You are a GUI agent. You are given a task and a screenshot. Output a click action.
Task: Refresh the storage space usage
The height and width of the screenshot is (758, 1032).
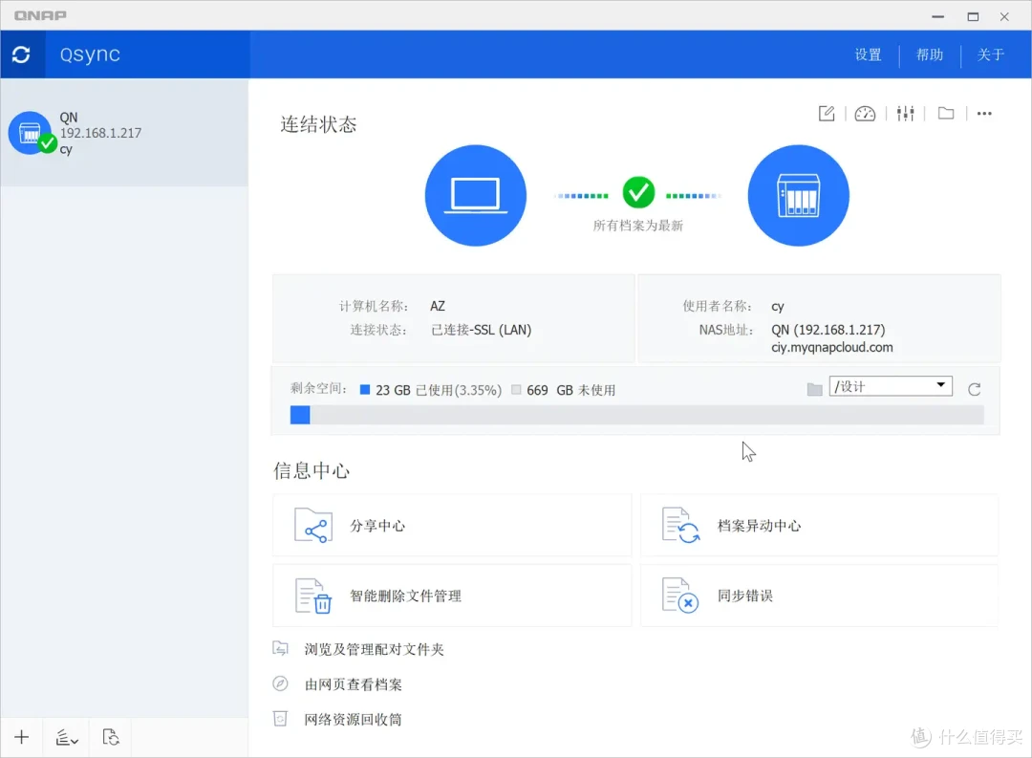click(975, 389)
